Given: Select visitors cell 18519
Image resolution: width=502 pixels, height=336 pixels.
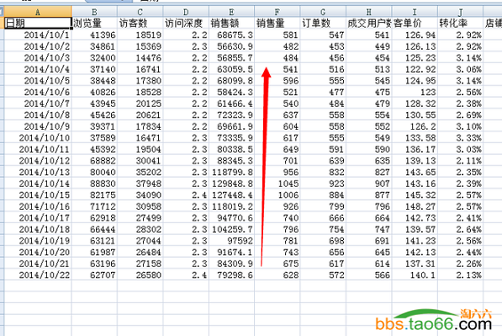Looking at the screenshot, I should pyautogui.click(x=140, y=35).
